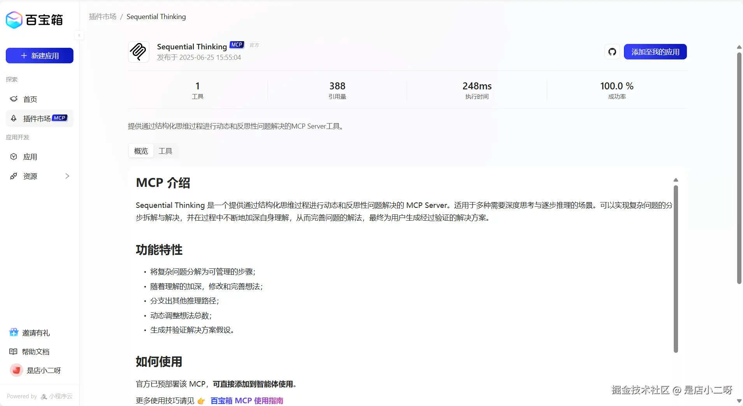Collapse the sidebar with the arrow handle

pyautogui.click(x=79, y=35)
